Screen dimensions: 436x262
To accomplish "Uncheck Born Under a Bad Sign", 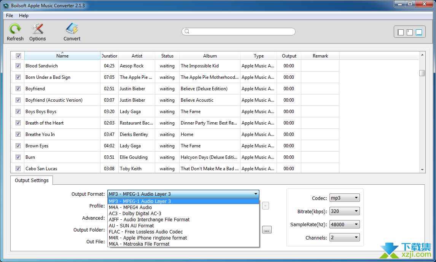I will pyautogui.click(x=18, y=77).
